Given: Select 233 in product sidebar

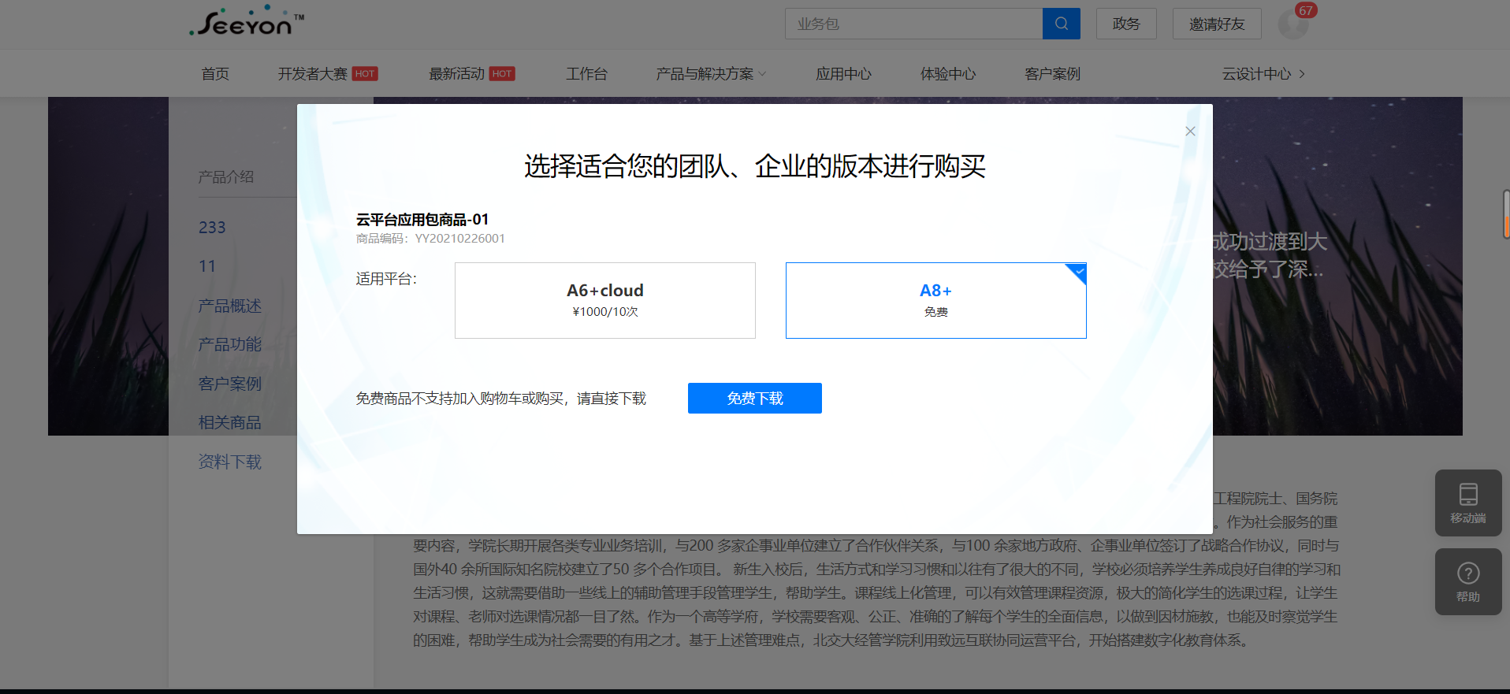Looking at the screenshot, I should coord(212,228).
